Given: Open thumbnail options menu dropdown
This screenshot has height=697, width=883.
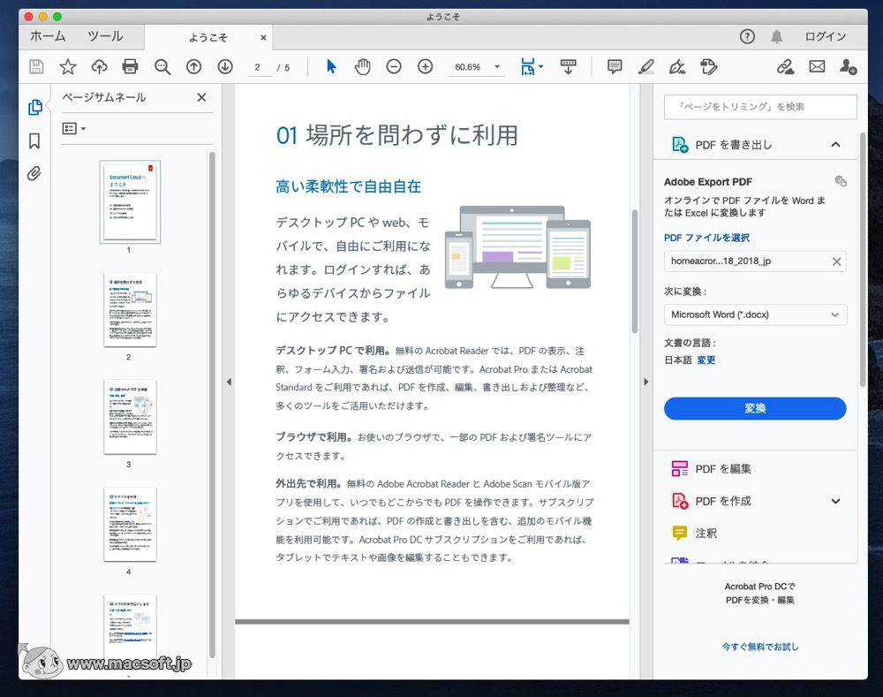Looking at the screenshot, I should pos(74,128).
